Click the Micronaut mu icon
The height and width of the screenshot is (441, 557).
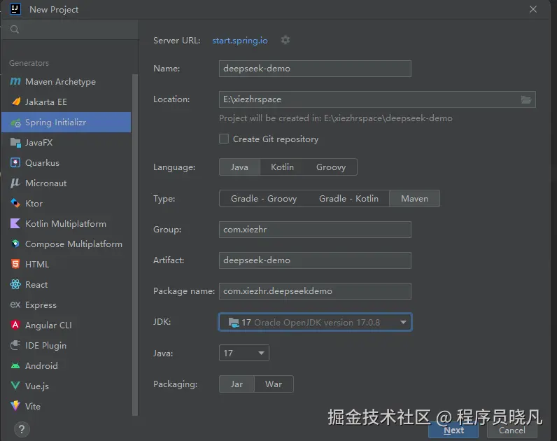[15, 183]
